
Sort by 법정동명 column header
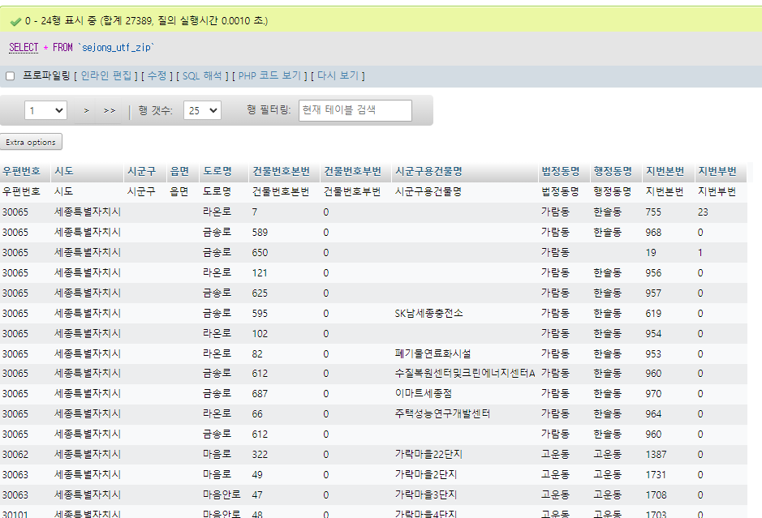560,171
